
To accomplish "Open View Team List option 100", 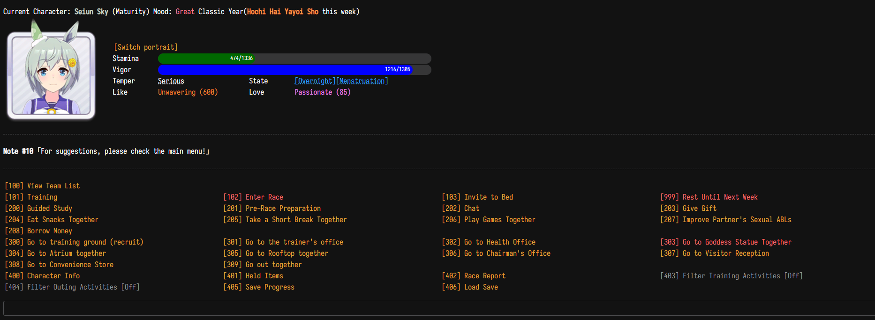I will point(42,186).
